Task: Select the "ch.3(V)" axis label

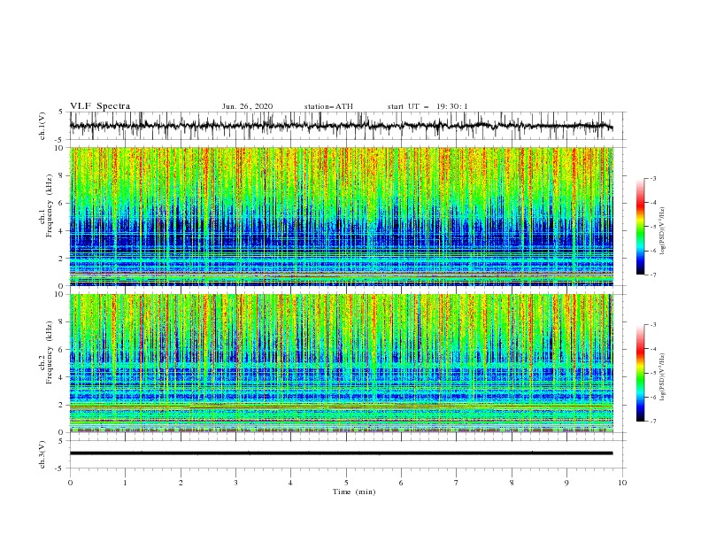Action: [42, 454]
